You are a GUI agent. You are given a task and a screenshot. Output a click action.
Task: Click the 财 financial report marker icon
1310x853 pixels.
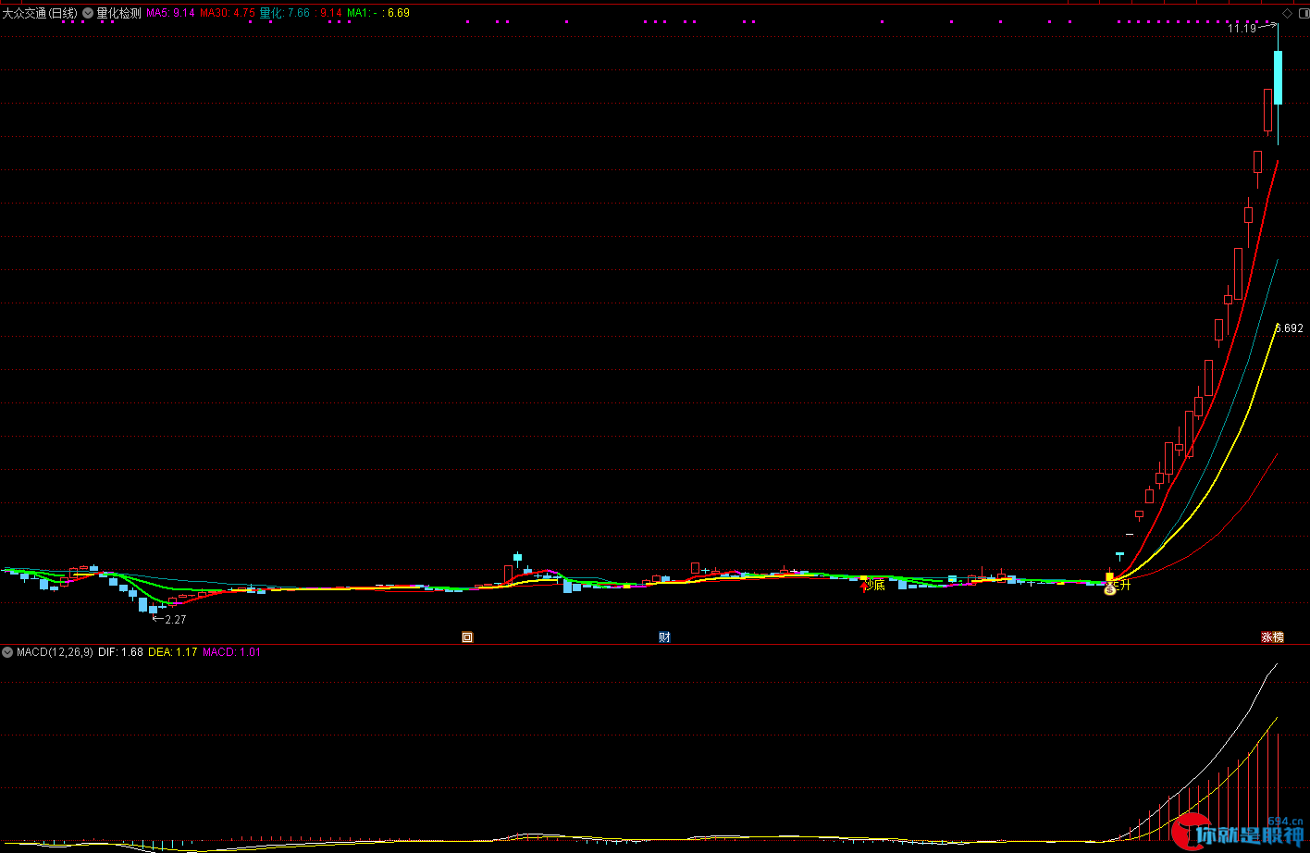point(664,637)
